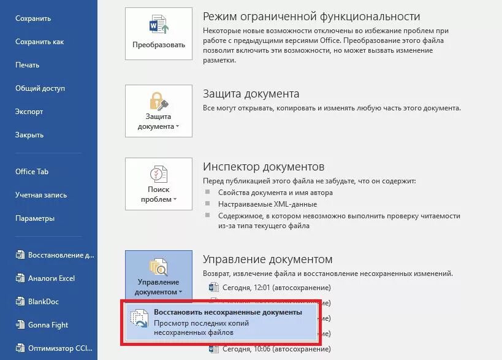The image size is (502, 360).
Task: Click Настраиваемые XML-данные list item
Action: click(268, 204)
